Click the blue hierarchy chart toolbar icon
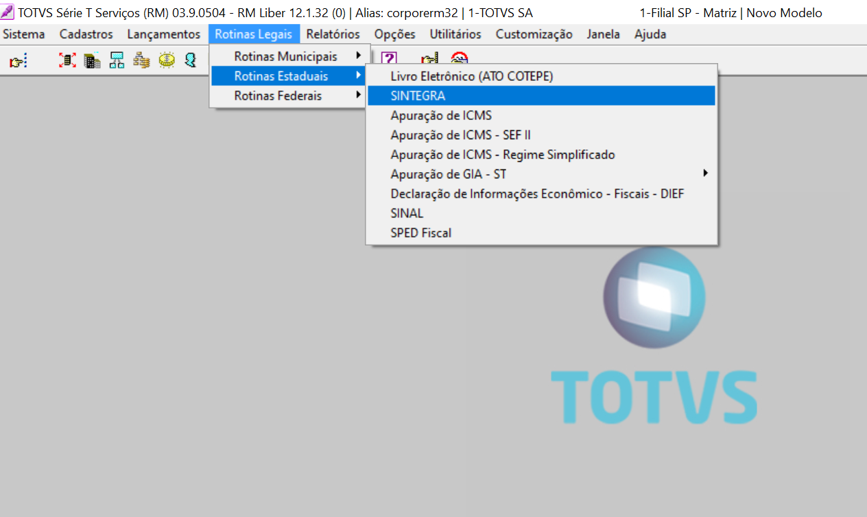The height and width of the screenshot is (517, 867). click(117, 60)
